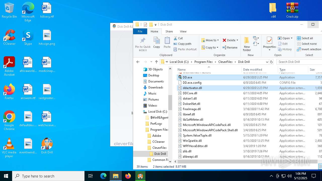Sort by Type column header

pyautogui.click(x=293, y=70)
